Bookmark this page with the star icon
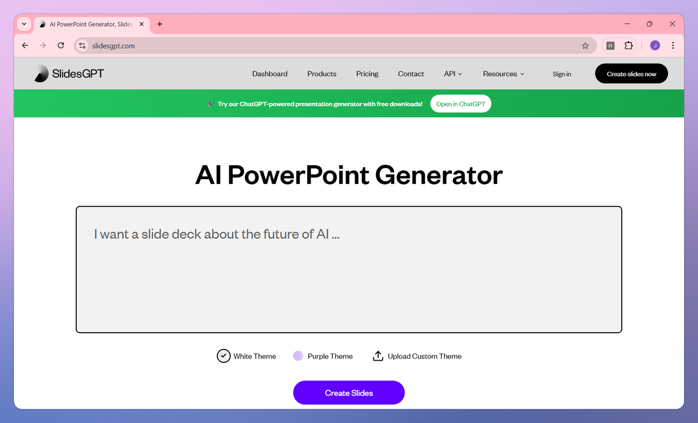 click(x=585, y=45)
